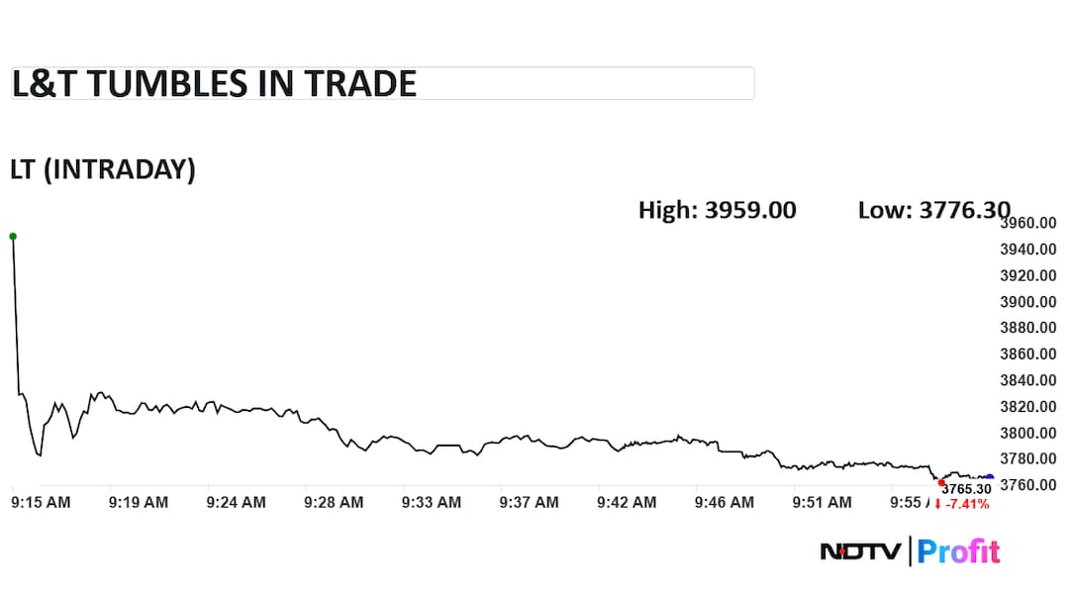Select the 9:42 AM time axis label
Screen dimensions: 1069x601
(x=627, y=503)
